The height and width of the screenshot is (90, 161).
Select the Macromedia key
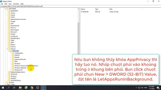click(x=15, y=30)
